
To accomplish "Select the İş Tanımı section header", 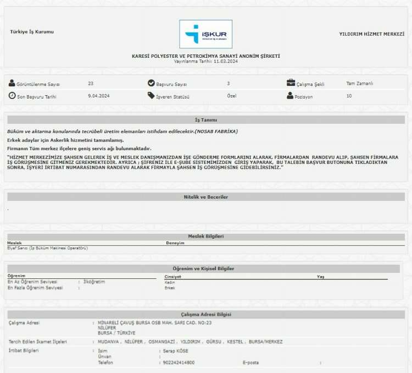I will pyautogui.click(x=205, y=120).
